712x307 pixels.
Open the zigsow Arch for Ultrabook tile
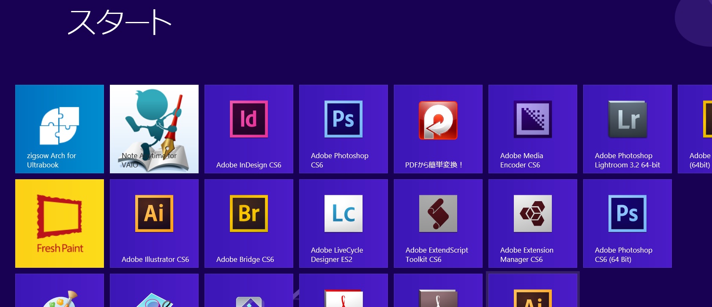click(x=60, y=129)
